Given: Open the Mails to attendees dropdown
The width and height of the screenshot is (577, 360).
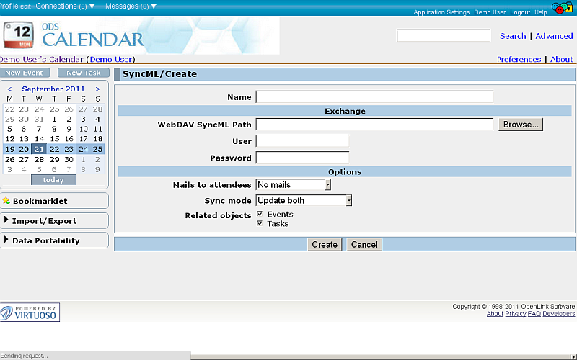Looking at the screenshot, I should [294, 185].
